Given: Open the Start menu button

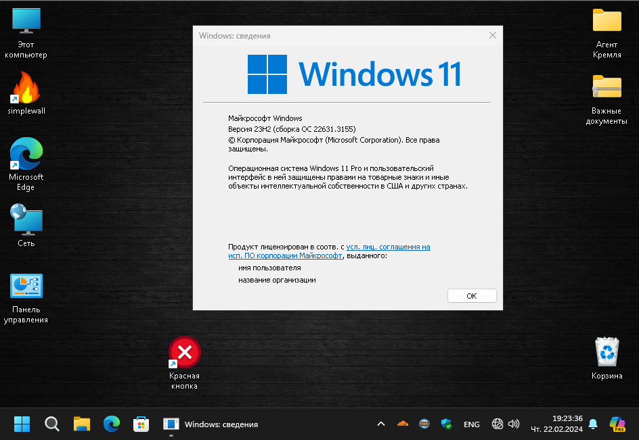Looking at the screenshot, I should 22,424.
